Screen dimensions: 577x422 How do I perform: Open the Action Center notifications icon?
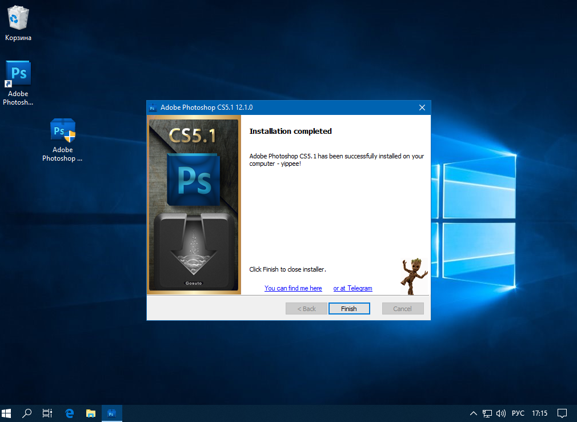pos(562,413)
